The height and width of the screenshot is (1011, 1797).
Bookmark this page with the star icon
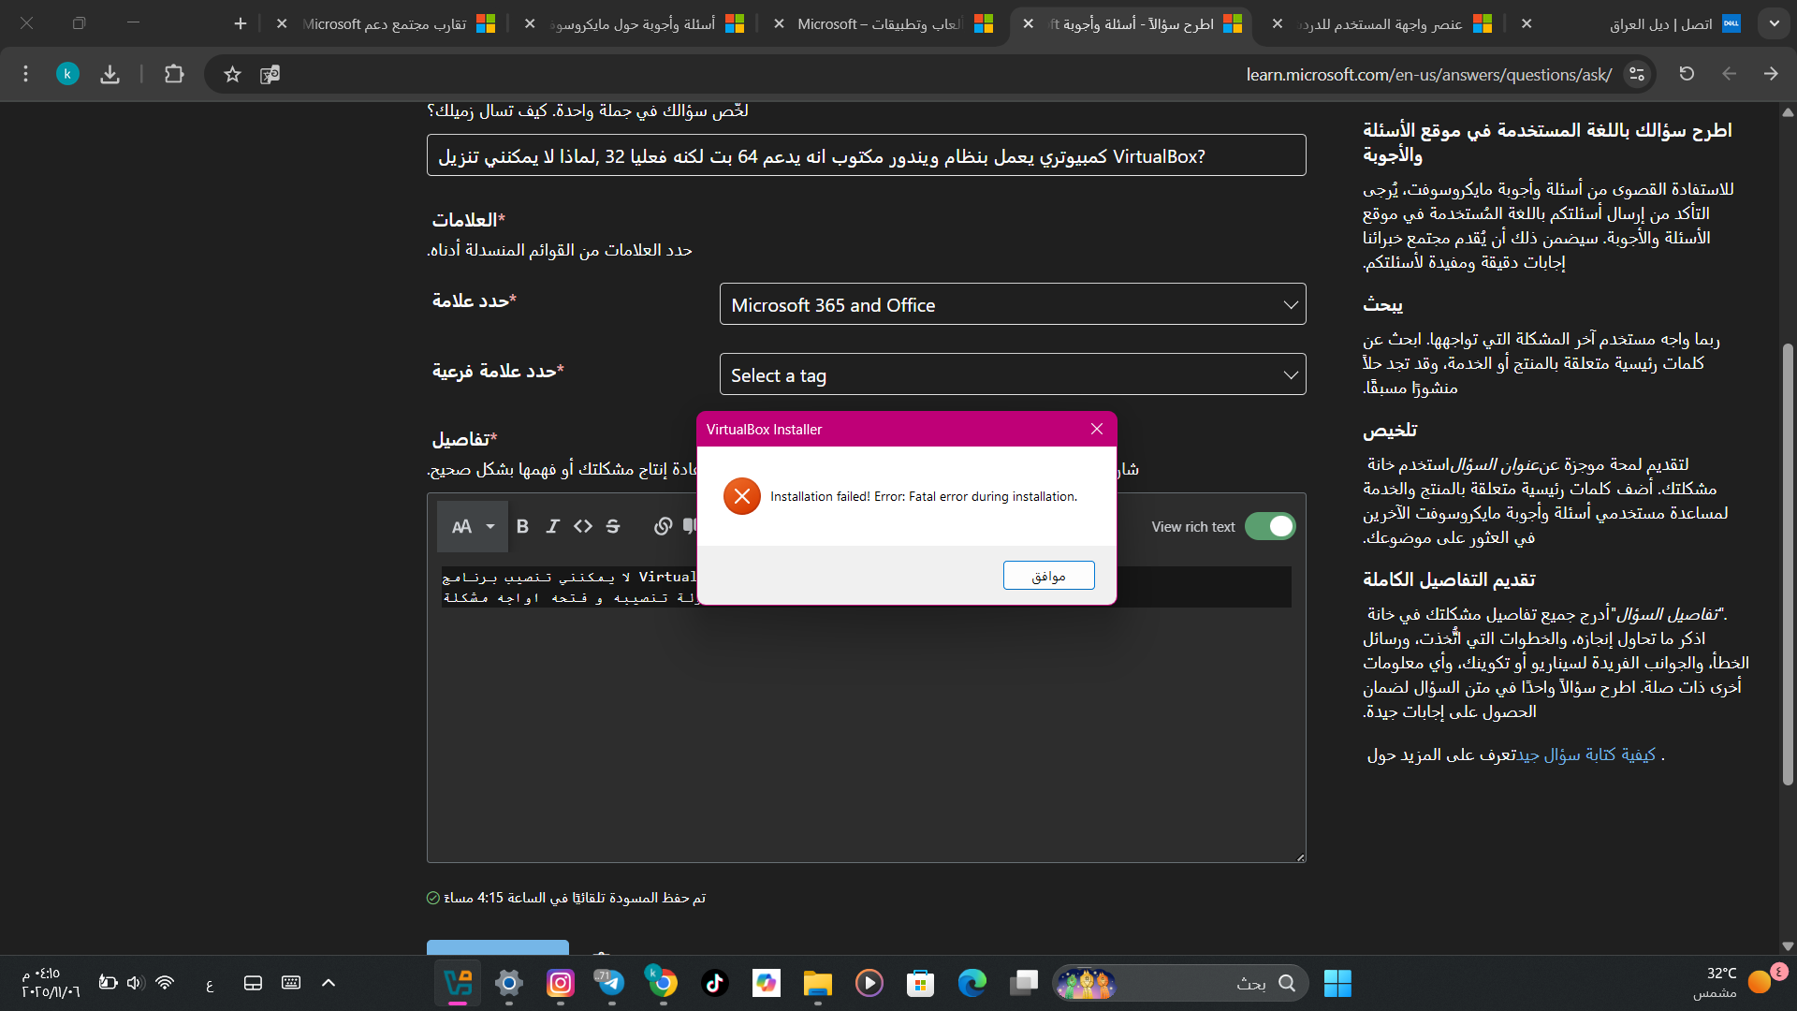click(x=232, y=74)
